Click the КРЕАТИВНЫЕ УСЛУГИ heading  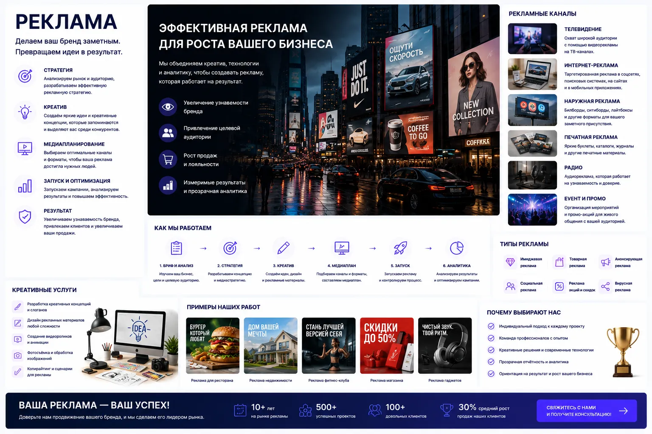(x=45, y=290)
